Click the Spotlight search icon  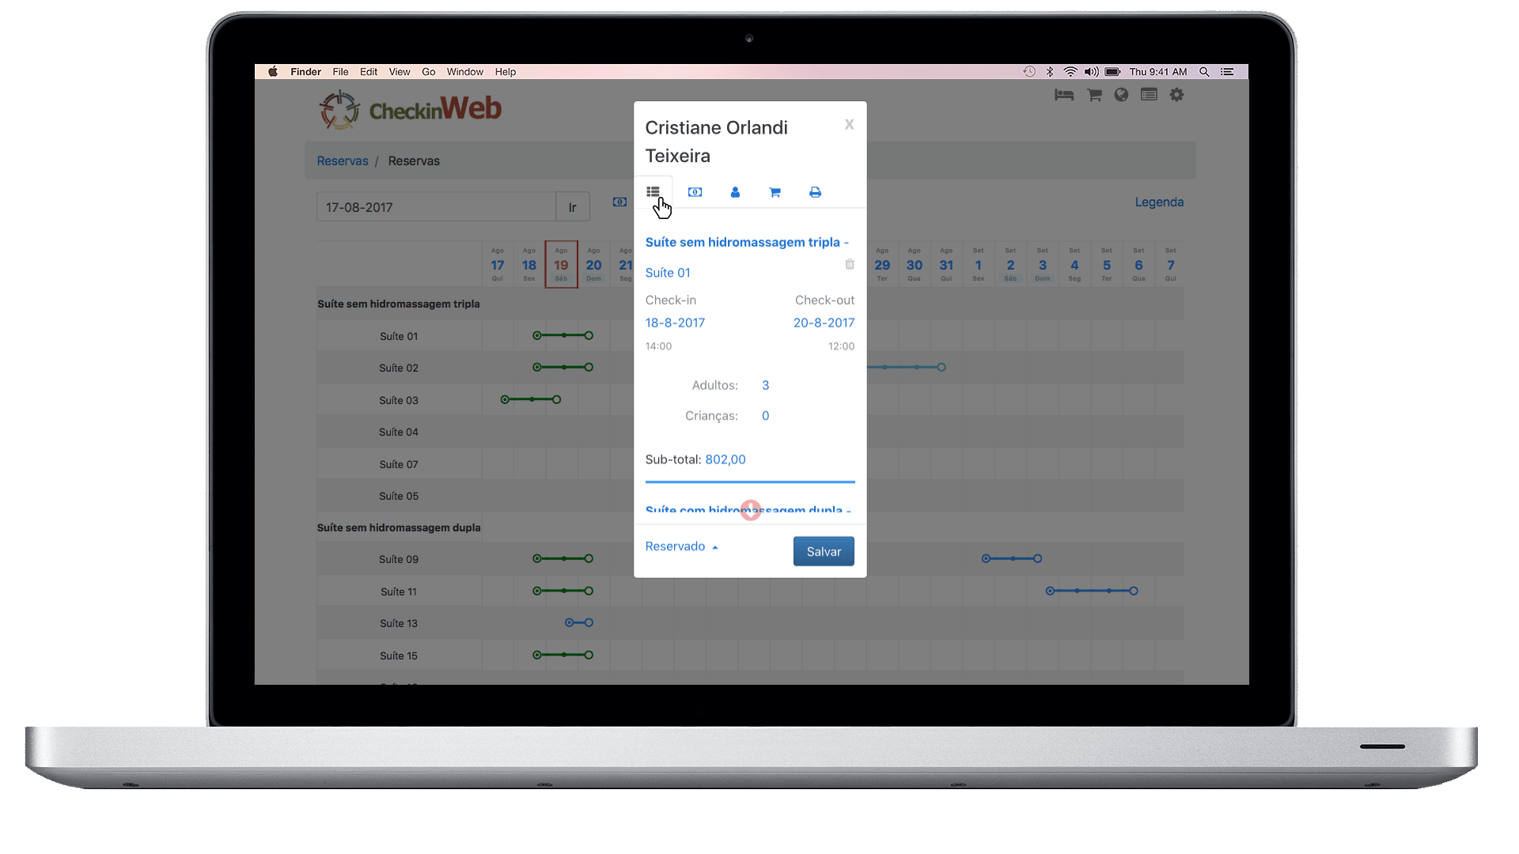pos(1204,71)
